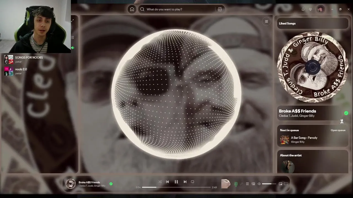Click the noob 2.0 playlist cover
The image size is (353, 198).
[x=9, y=71]
